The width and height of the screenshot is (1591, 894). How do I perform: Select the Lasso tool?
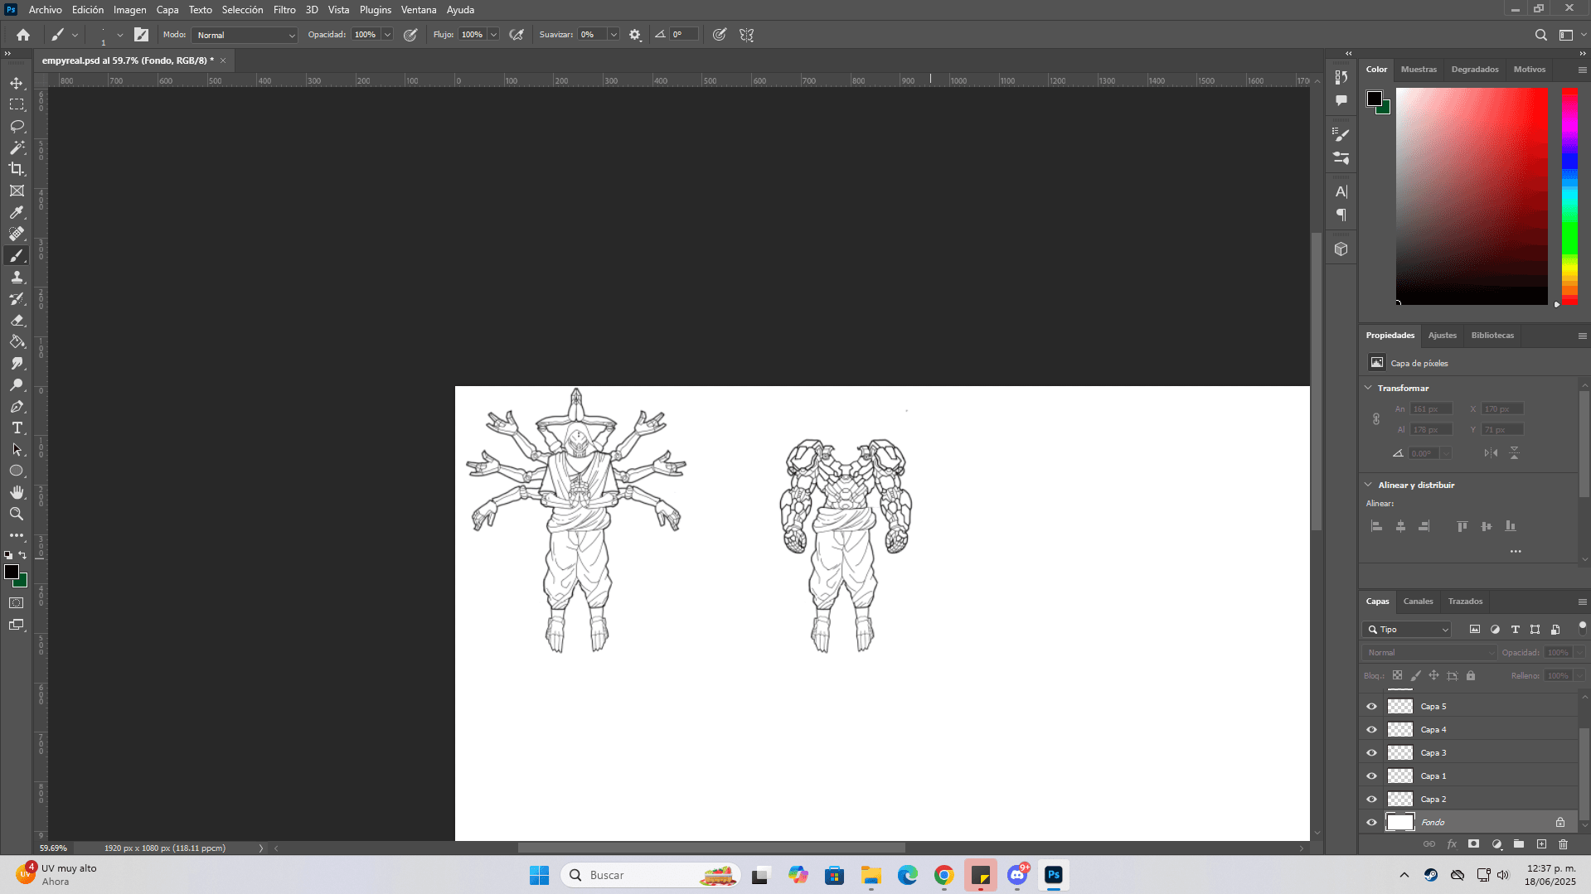pos(17,126)
